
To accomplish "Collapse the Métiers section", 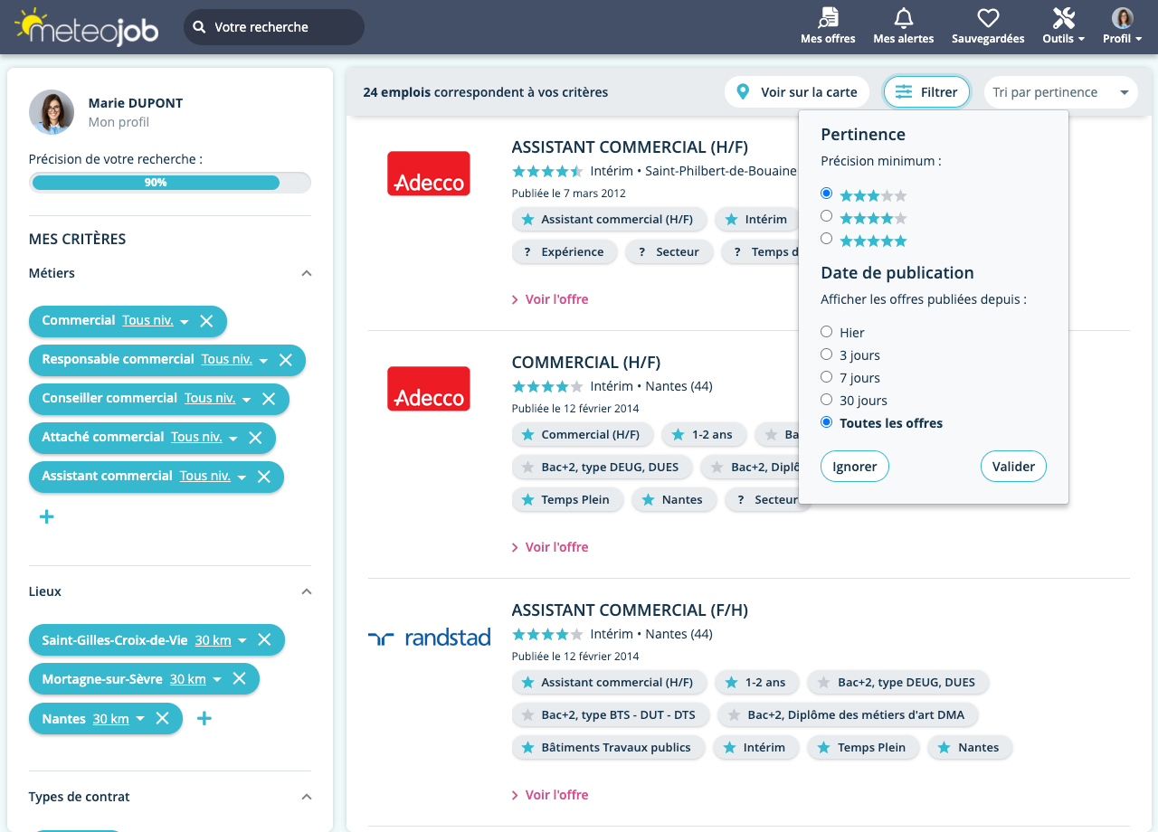I will pyautogui.click(x=307, y=273).
